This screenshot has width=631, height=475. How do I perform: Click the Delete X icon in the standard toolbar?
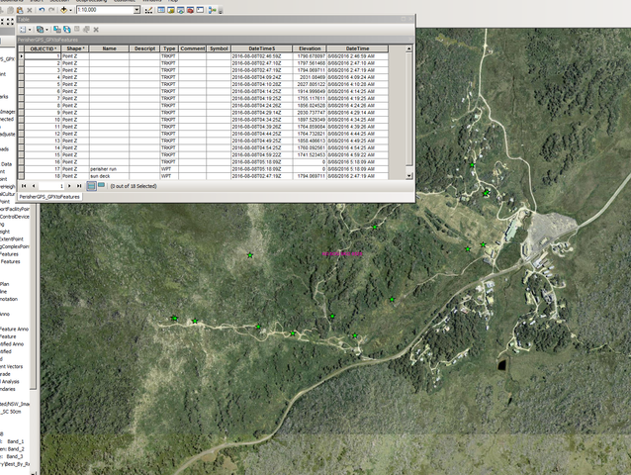pyautogui.click(x=30, y=10)
